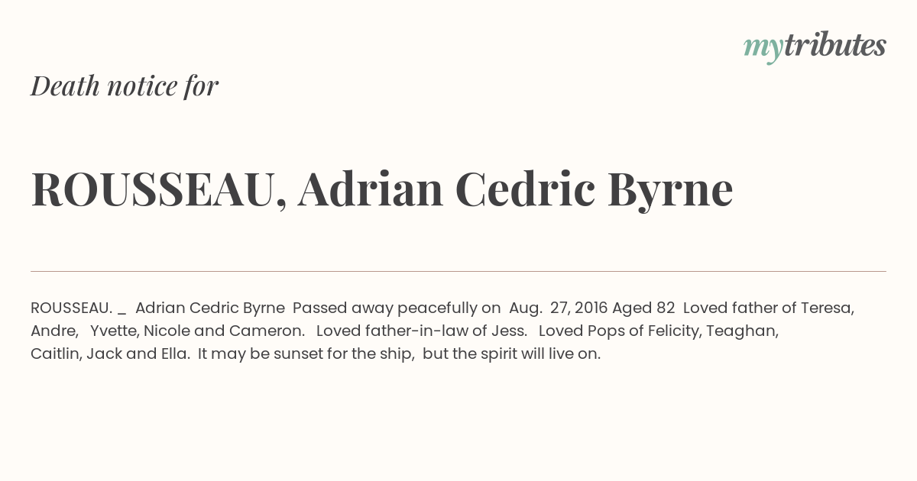Click the 'Passed away peacefully on' text
917x481 pixels.
397,308
